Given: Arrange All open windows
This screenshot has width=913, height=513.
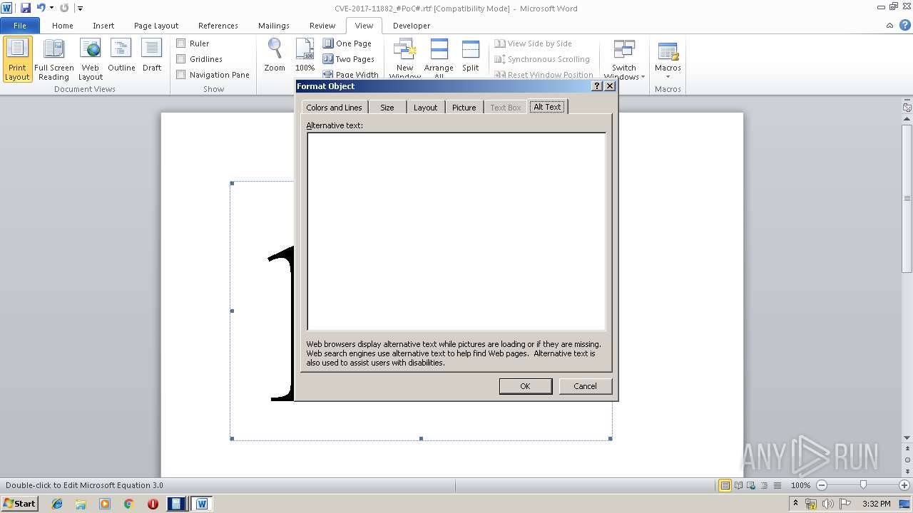Looking at the screenshot, I should 439,58.
